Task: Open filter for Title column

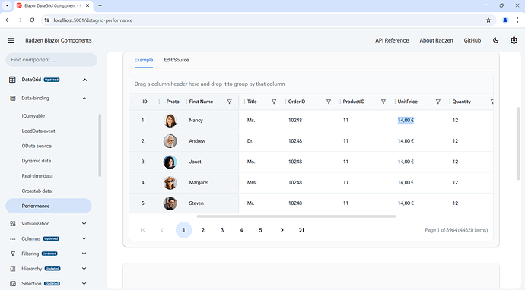Action: (274, 102)
